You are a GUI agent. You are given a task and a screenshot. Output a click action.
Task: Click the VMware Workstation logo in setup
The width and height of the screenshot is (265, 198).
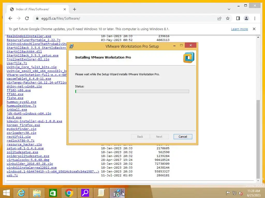click(189, 57)
